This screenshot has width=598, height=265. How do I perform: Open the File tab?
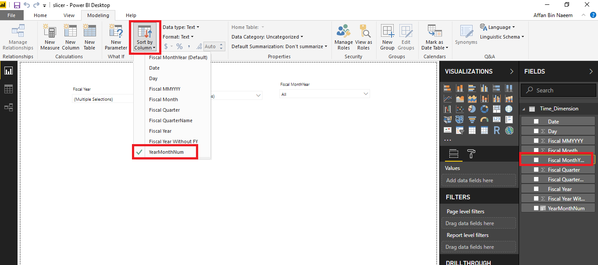click(x=11, y=15)
